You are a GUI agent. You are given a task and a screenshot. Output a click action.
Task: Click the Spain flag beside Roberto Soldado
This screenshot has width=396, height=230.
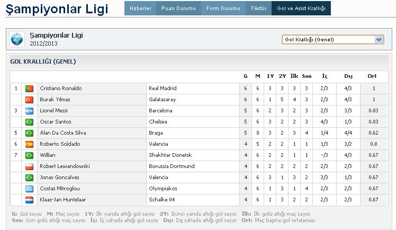click(29, 144)
